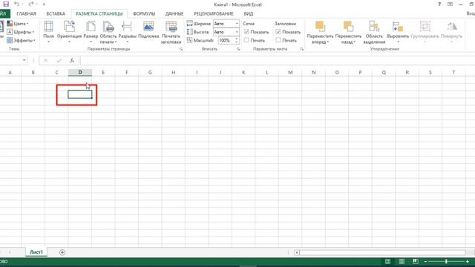The width and height of the screenshot is (475, 267).
Task: Open Область выделения selection pane
Action: (374, 33)
